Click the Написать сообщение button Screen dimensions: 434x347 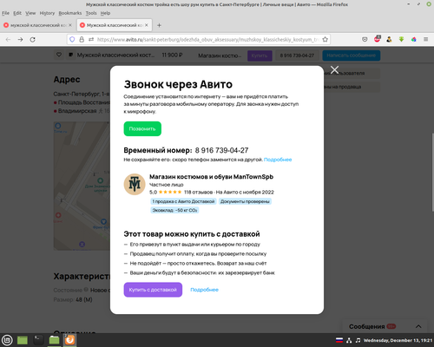click(x=352, y=56)
